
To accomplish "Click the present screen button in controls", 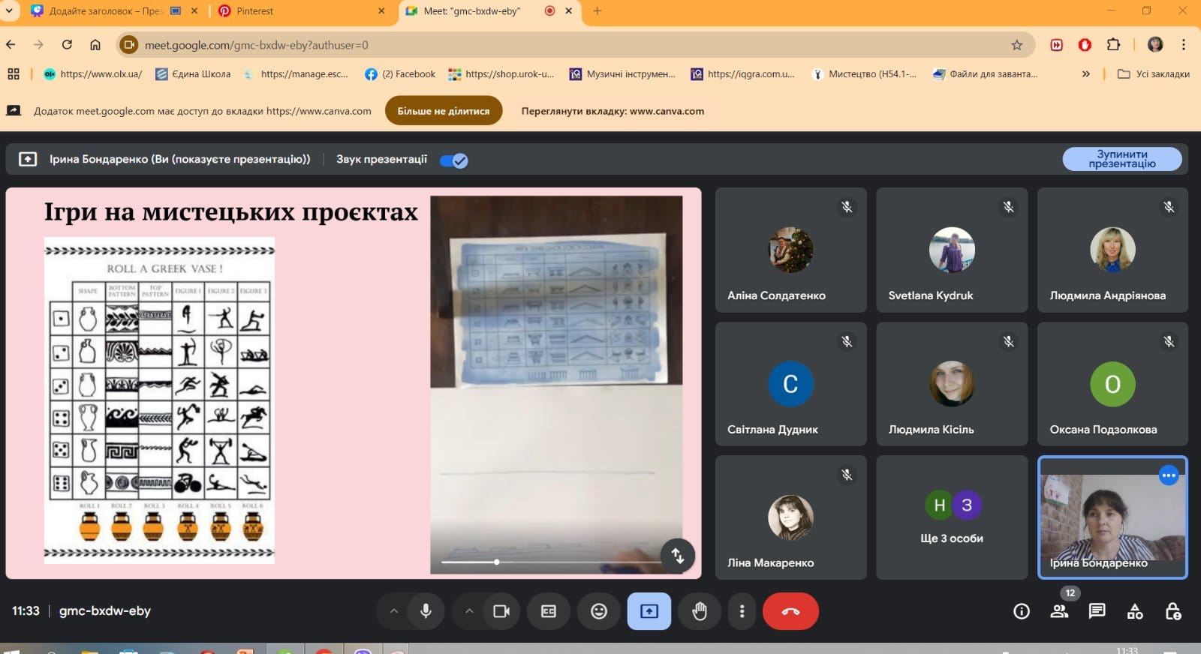I will (x=649, y=611).
